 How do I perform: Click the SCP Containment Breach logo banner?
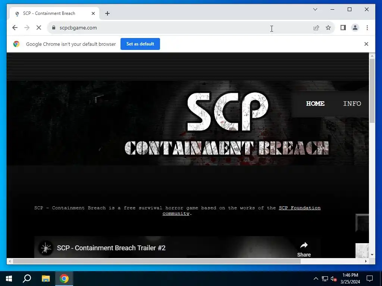(227, 124)
